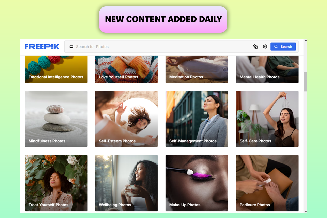327x218 pixels.
Task: Open Emotional Intelligence Photos category
Action: coord(56,69)
